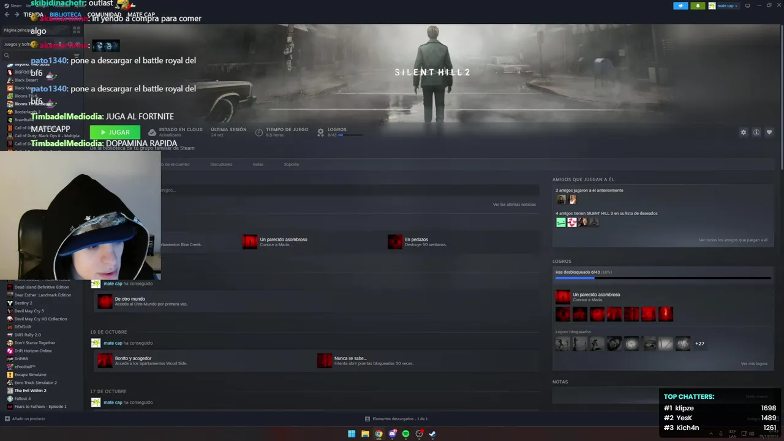Open the library search magnifier icon
The image size is (784, 441).
tap(7, 56)
